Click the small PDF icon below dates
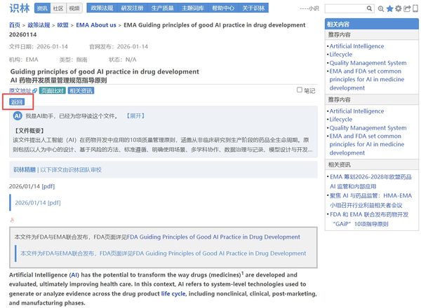The width and height of the screenshot is (421, 308). (x=11, y=219)
